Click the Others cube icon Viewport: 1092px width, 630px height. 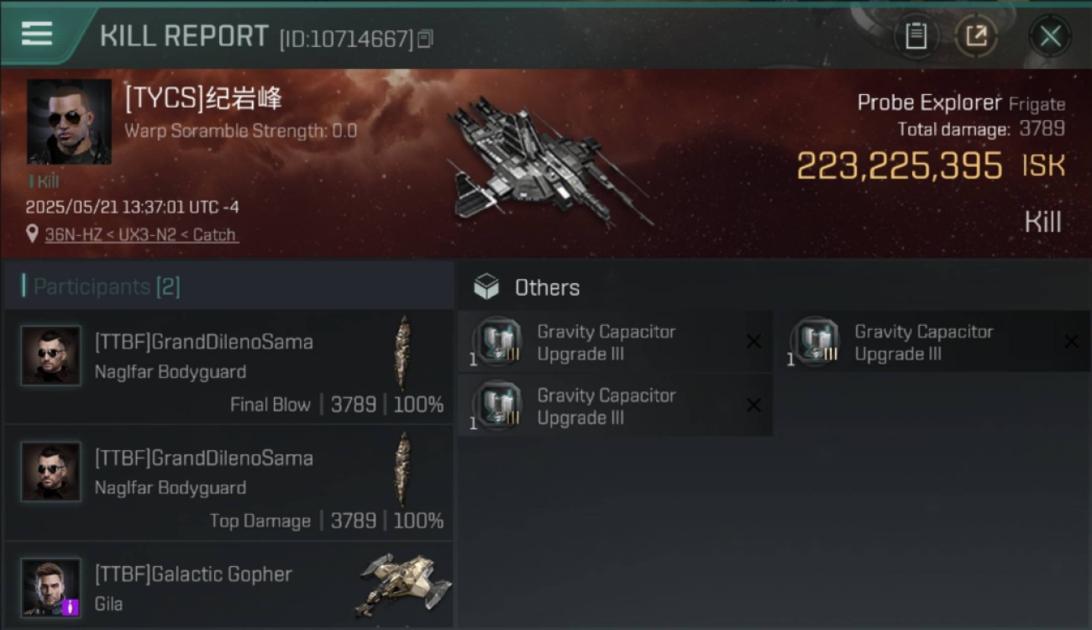486,288
